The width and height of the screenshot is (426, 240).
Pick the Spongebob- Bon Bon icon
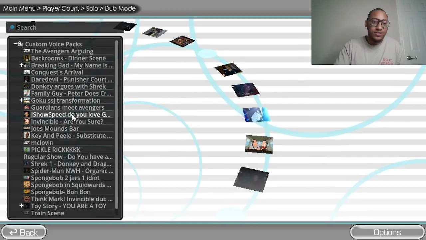coord(27,192)
